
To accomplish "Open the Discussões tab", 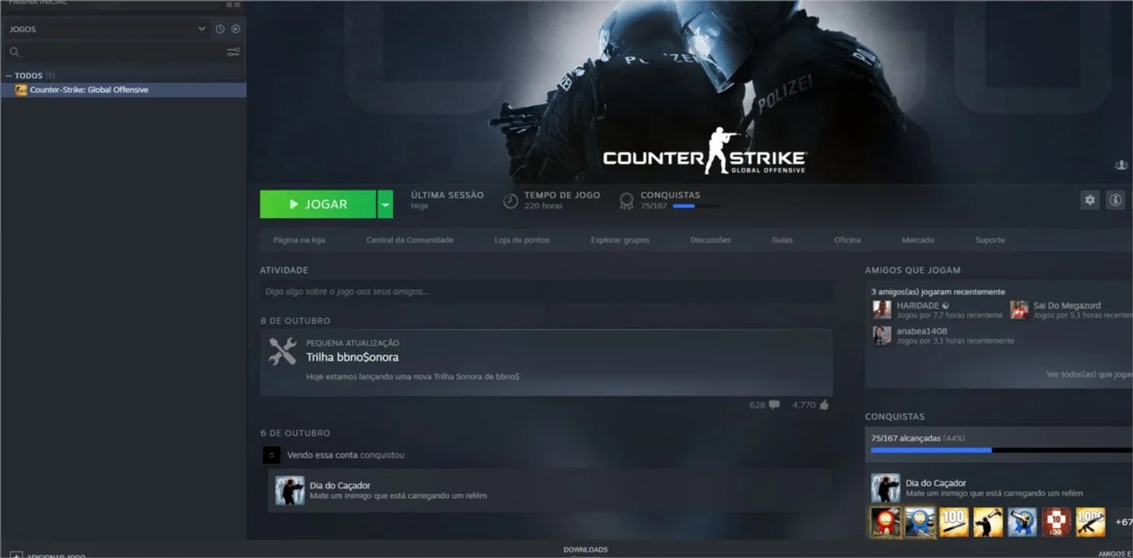I will pos(710,240).
